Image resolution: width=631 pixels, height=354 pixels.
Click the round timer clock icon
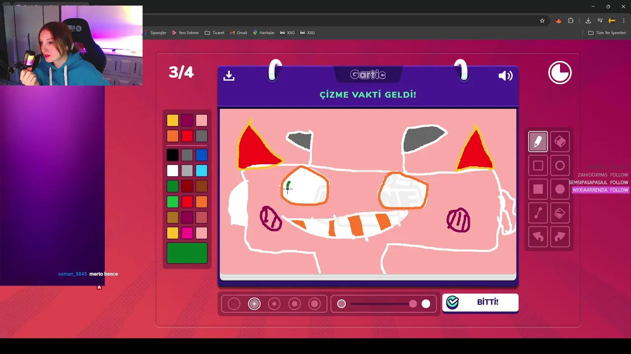click(560, 73)
